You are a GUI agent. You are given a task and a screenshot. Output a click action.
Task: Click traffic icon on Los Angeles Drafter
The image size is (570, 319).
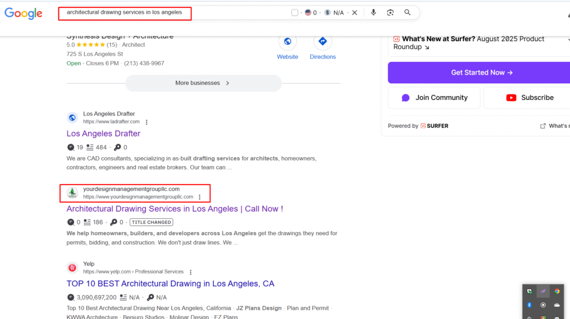(x=71, y=147)
